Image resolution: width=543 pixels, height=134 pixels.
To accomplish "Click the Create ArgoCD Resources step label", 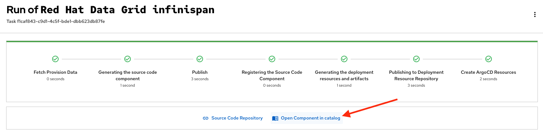I will [x=488, y=72].
